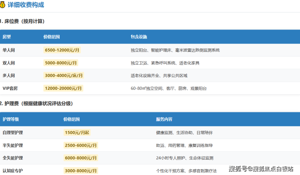This screenshot has height=175, width=300.
Task: Select the 1500元/月起 price badge
Action: [77, 133]
